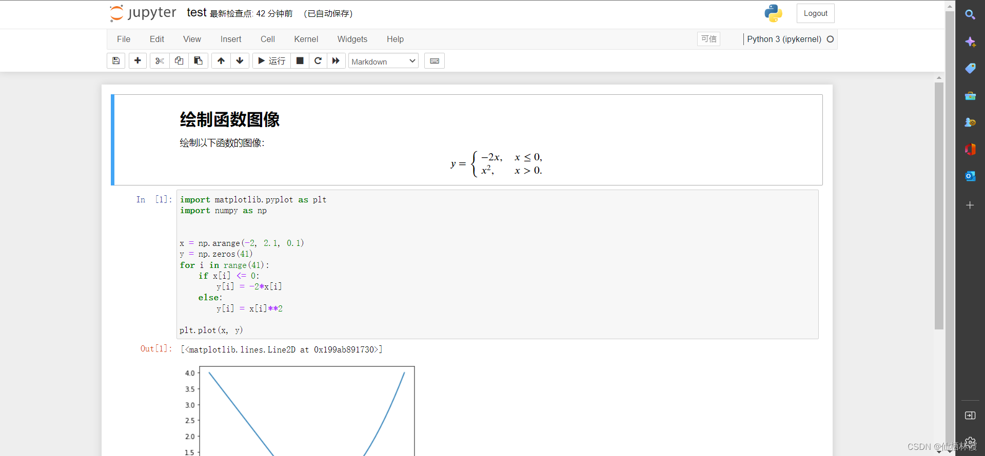Open the File menu
The width and height of the screenshot is (985, 456).
[x=124, y=39]
